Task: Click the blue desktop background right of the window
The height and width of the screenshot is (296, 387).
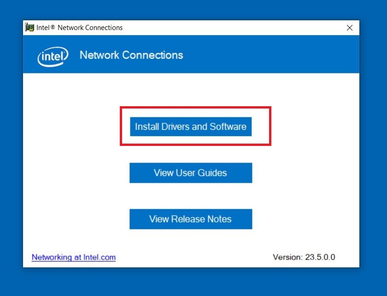Action: [373, 148]
